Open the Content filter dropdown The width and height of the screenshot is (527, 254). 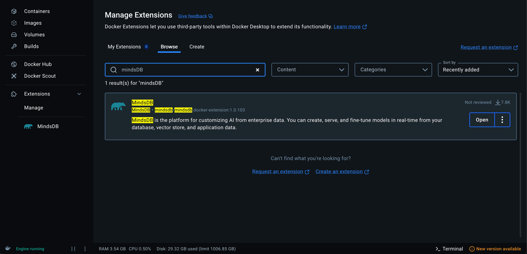[310, 70]
